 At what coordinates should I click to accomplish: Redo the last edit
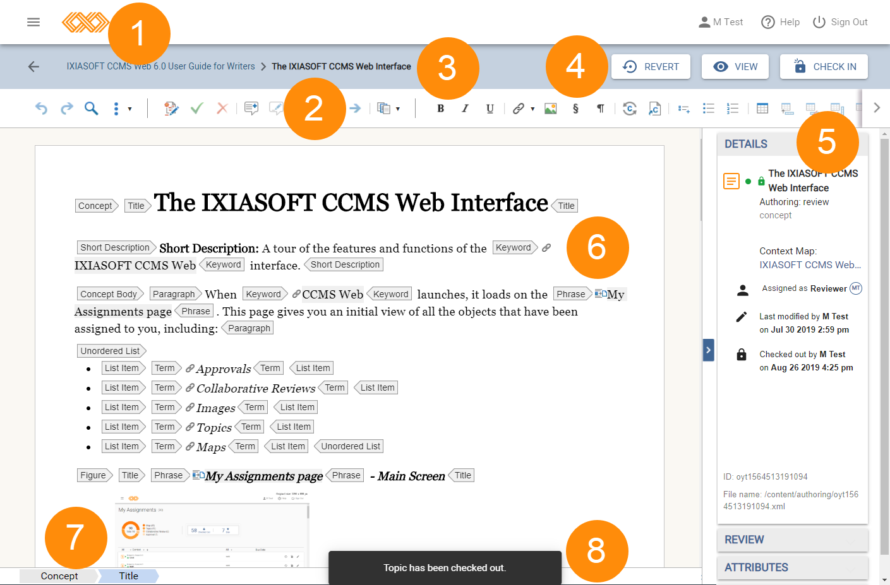pyautogui.click(x=66, y=109)
